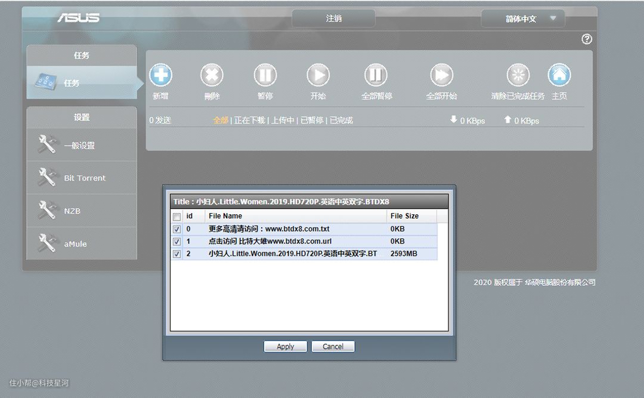Screen dimensions: 644x398
Task: Click the 全部暂停 (Pause All) icon
Action: click(376, 75)
